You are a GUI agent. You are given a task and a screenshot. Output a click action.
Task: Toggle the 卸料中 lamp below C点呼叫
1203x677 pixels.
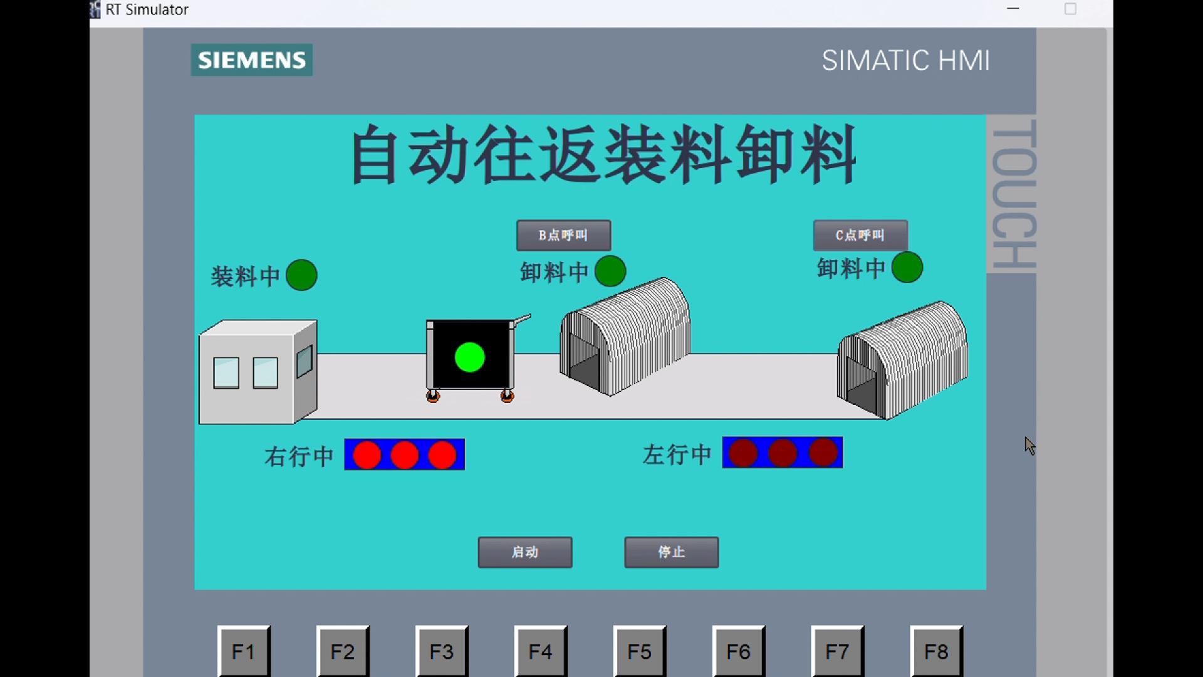click(907, 268)
